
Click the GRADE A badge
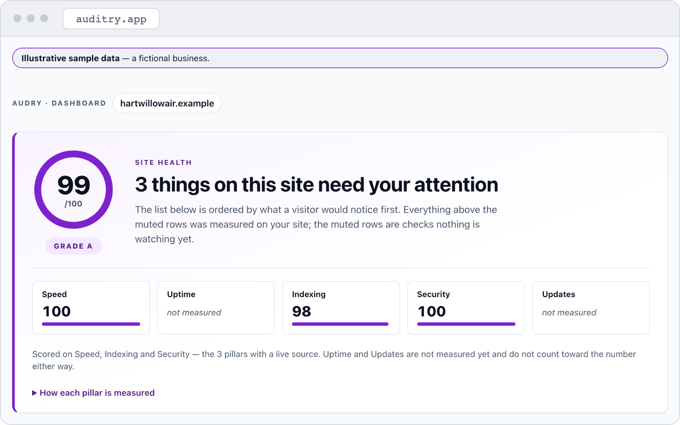pyautogui.click(x=74, y=246)
